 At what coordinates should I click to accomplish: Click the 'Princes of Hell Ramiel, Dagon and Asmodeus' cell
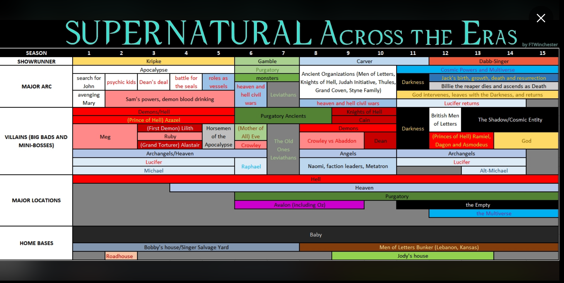[461, 140]
